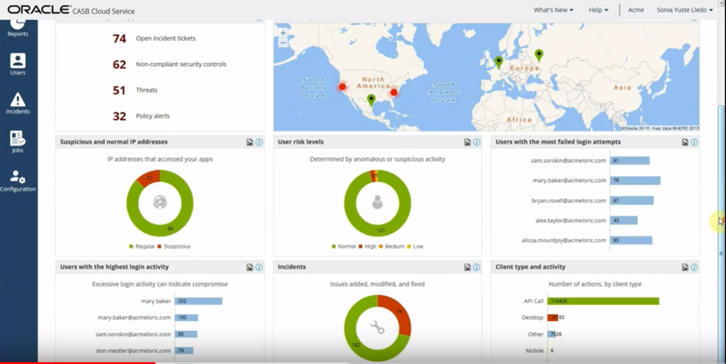Screen dimensions: 726x364
Task: Click the Oracle CASB Cloud Service logo
Action: 71,10
